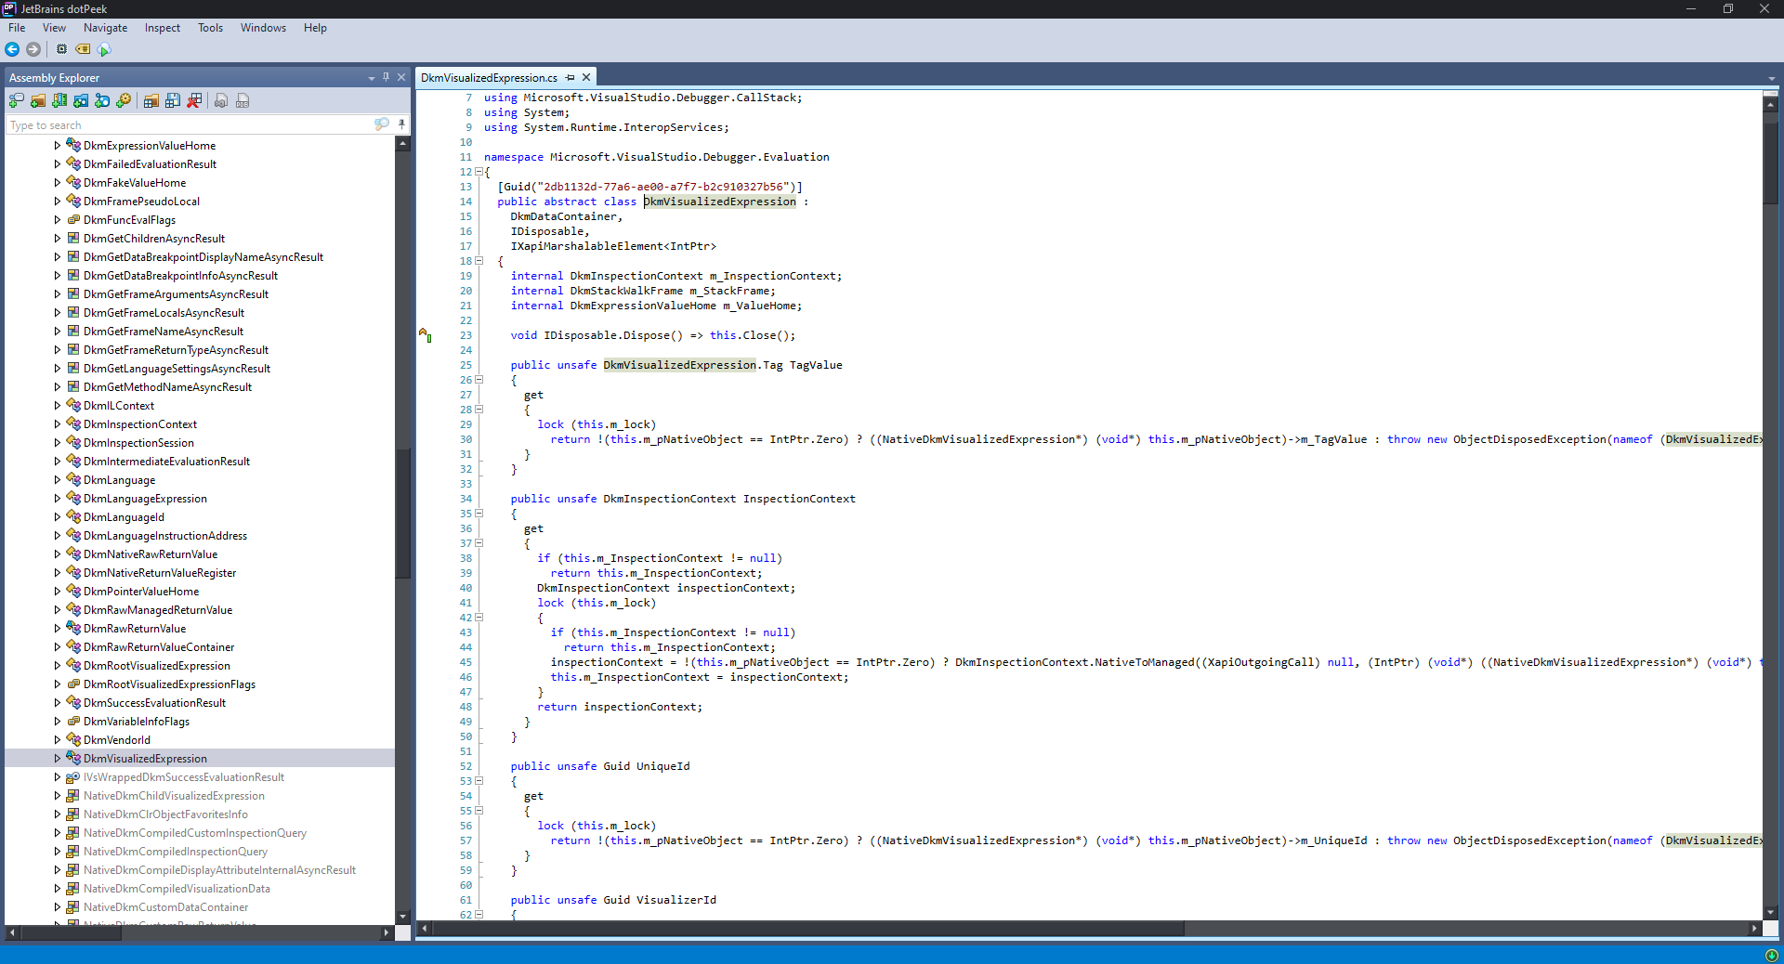Pin the Assembly Explorer search box
This screenshot has height=964, width=1784.
click(401, 124)
